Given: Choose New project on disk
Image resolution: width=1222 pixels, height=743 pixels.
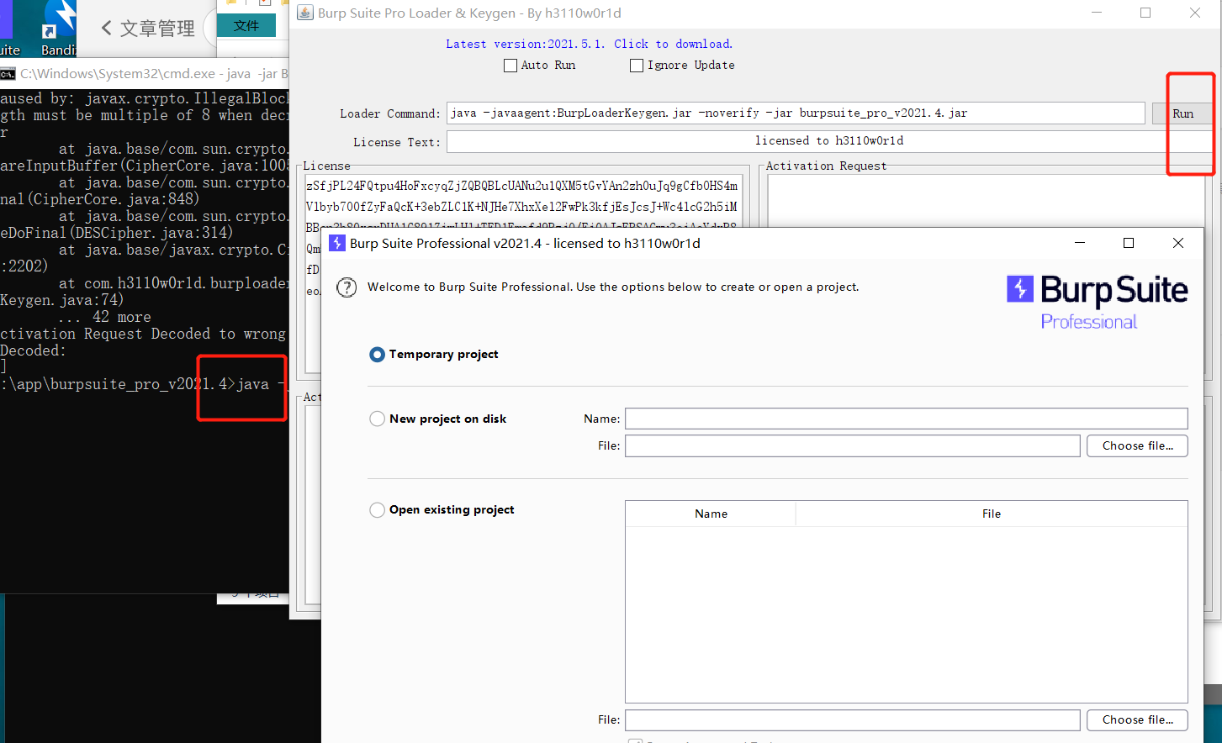Looking at the screenshot, I should coord(377,418).
